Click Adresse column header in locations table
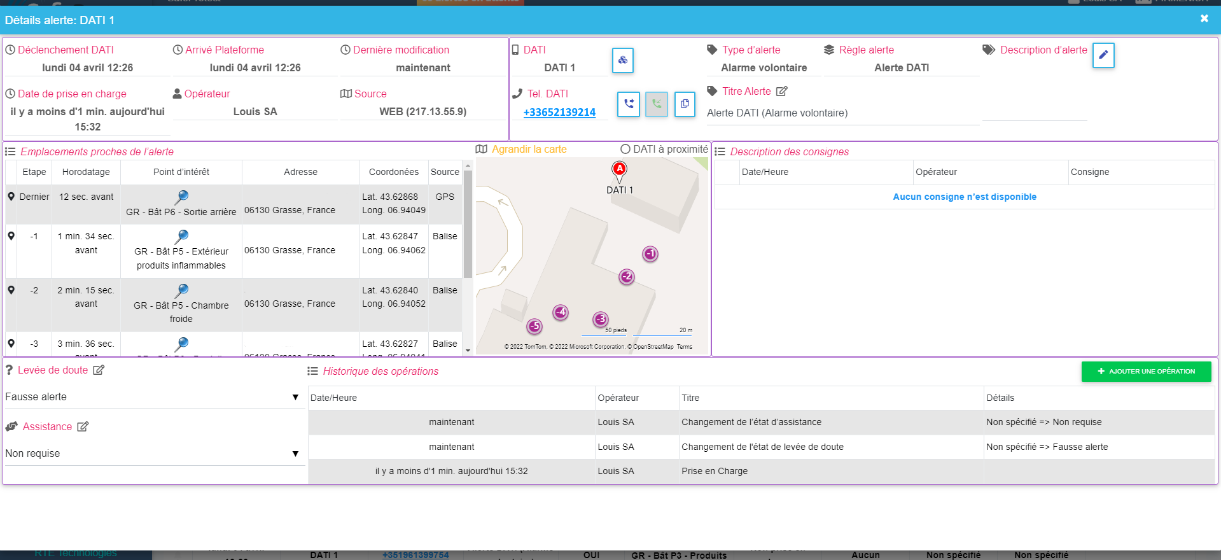This screenshot has height=560, width=1221. (x=300, y=172)
